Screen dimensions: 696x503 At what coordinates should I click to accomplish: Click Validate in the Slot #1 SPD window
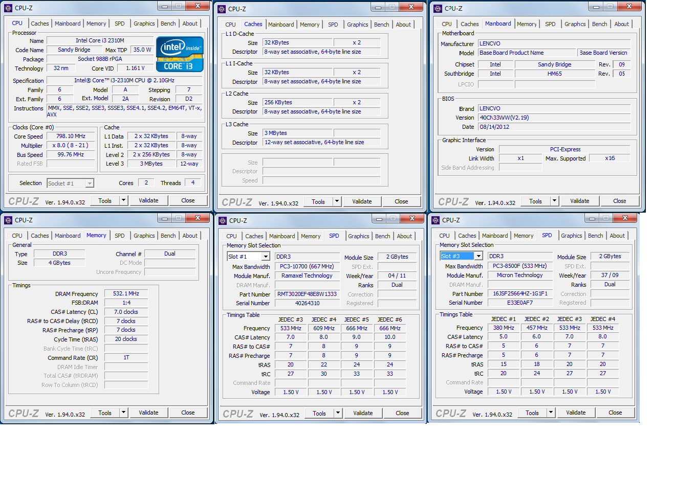click(363, 413)
